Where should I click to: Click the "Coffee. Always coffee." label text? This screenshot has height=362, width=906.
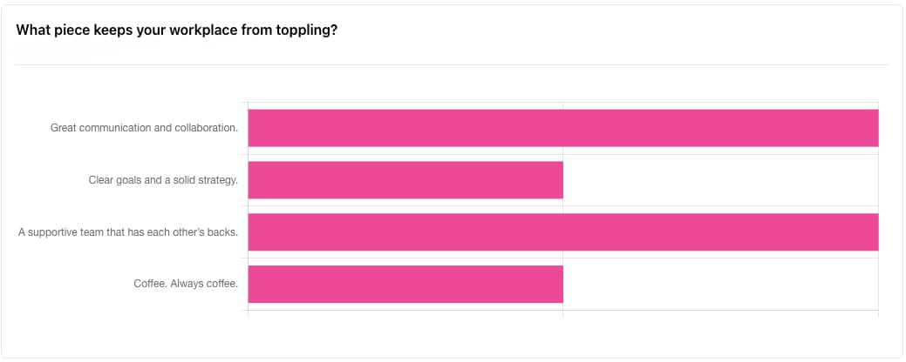tap(185, 284)
